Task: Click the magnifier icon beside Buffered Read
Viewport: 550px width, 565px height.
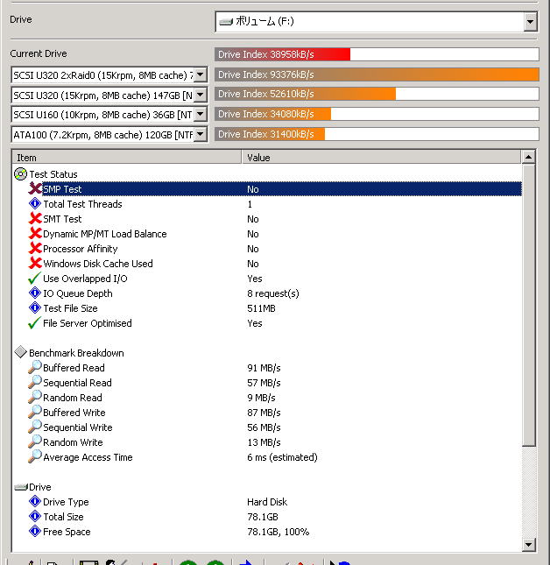Action: [35, 368]
